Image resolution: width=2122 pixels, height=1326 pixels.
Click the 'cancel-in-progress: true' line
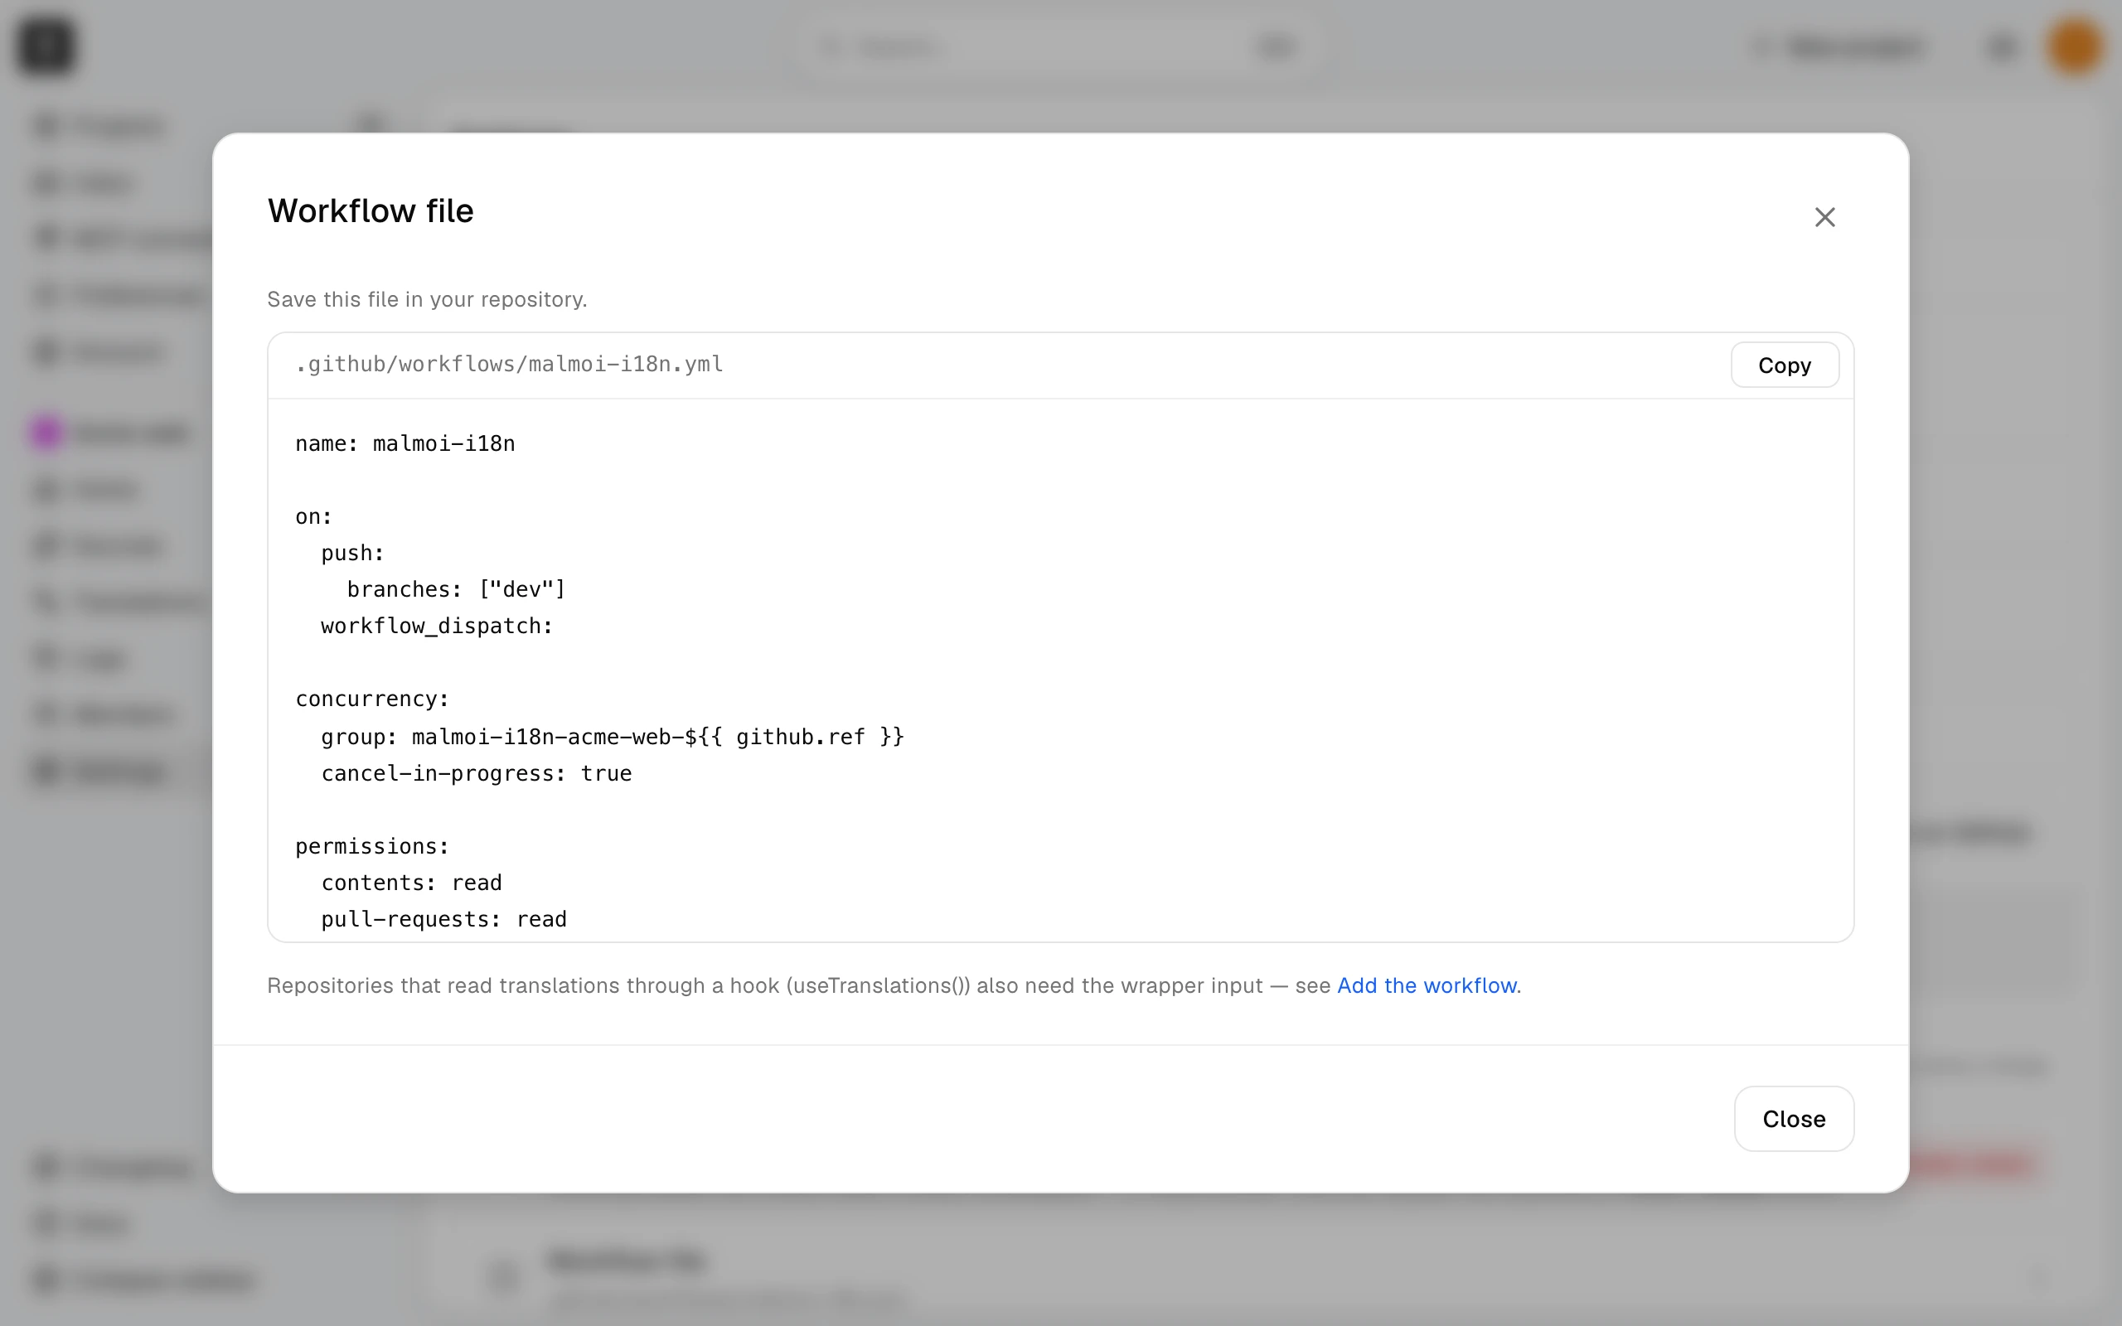pos(476,773)
